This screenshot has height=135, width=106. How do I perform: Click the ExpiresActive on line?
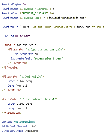coord(26,54)
